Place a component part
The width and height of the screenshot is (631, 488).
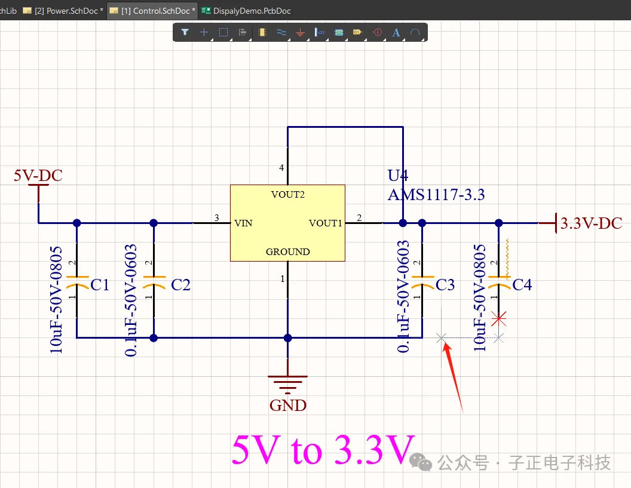262,32
